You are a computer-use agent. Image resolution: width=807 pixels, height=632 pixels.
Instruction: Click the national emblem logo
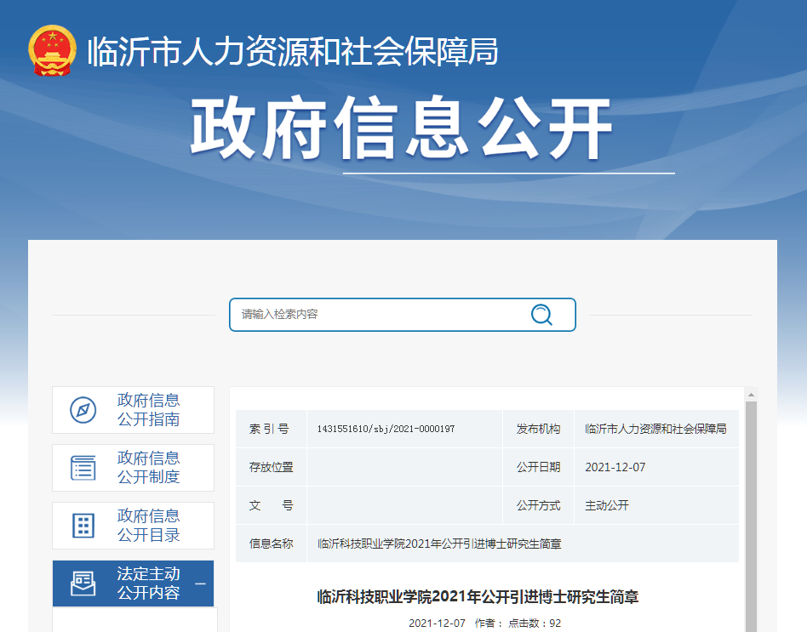[52, 52]
